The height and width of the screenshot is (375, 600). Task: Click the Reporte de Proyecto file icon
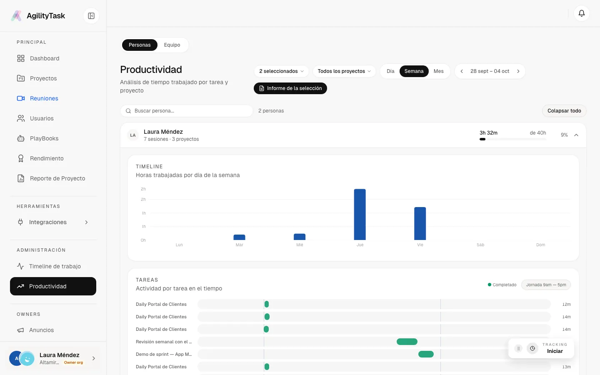[21, 178]
